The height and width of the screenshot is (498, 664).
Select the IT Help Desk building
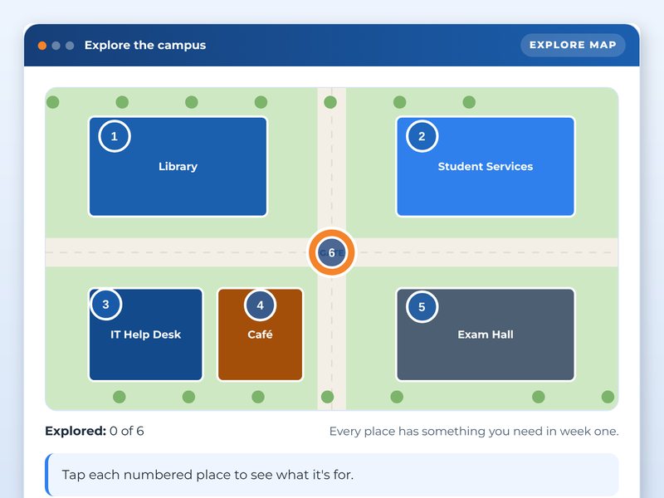146,334
